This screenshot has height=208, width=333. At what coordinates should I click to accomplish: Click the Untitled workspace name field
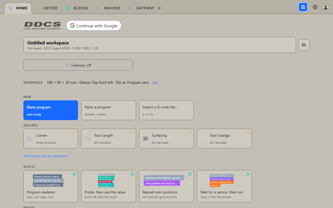(x=160, y=45)
